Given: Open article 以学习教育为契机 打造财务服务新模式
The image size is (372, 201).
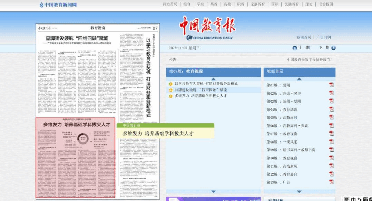Looking at the screenshot, I should (x=206, y=84).
